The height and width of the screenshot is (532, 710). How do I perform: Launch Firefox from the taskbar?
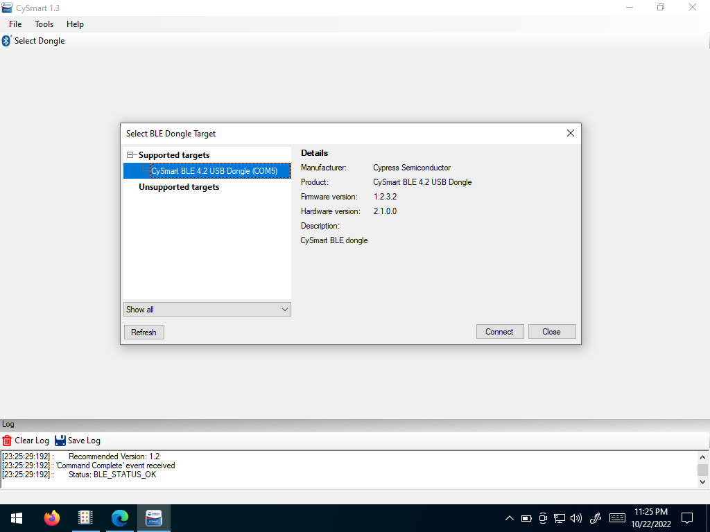coord(51,518)
